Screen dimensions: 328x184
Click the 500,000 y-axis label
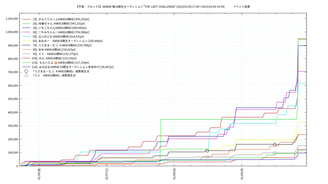(x=13, y=99)
